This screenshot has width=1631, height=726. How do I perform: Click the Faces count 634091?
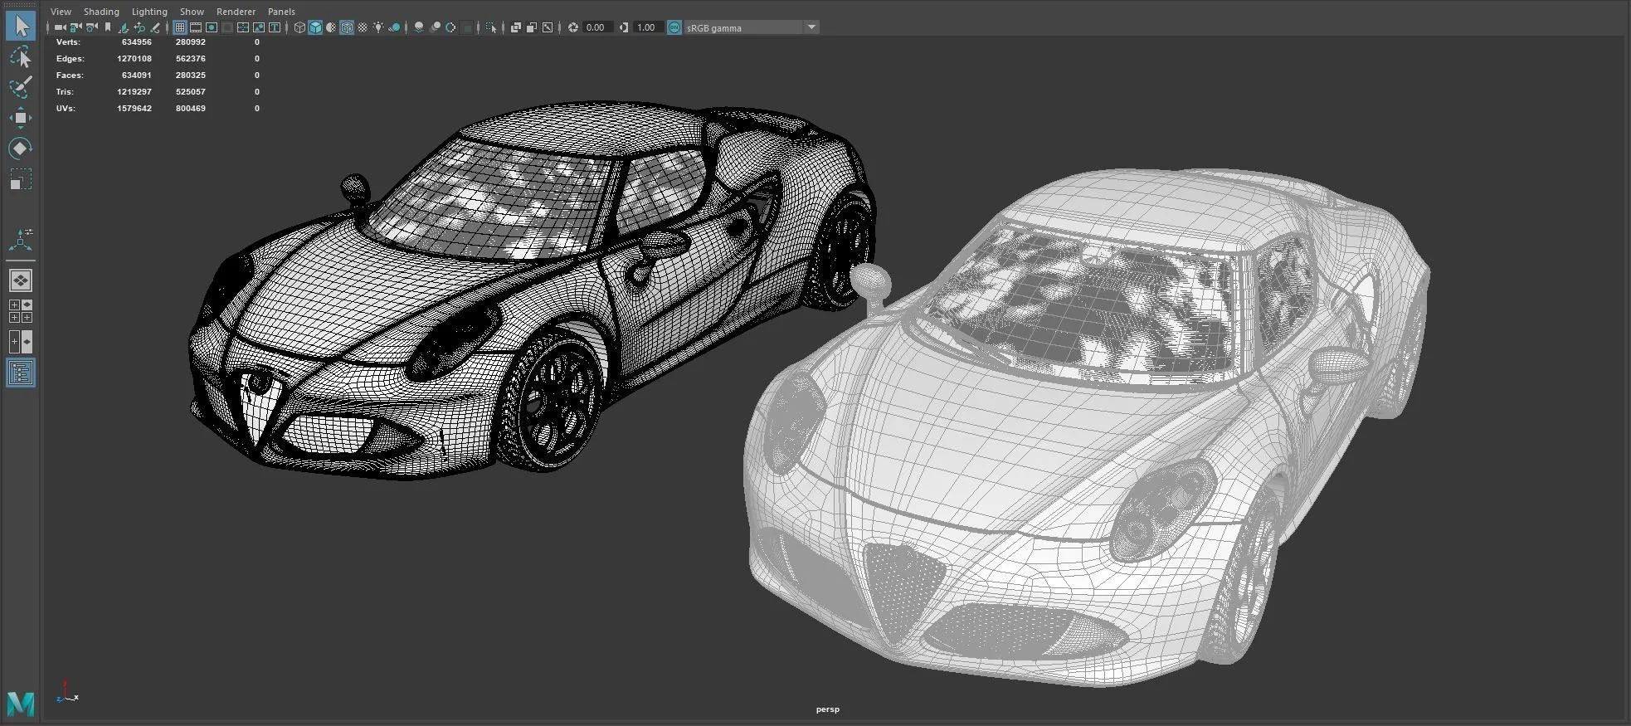(136, 75)
